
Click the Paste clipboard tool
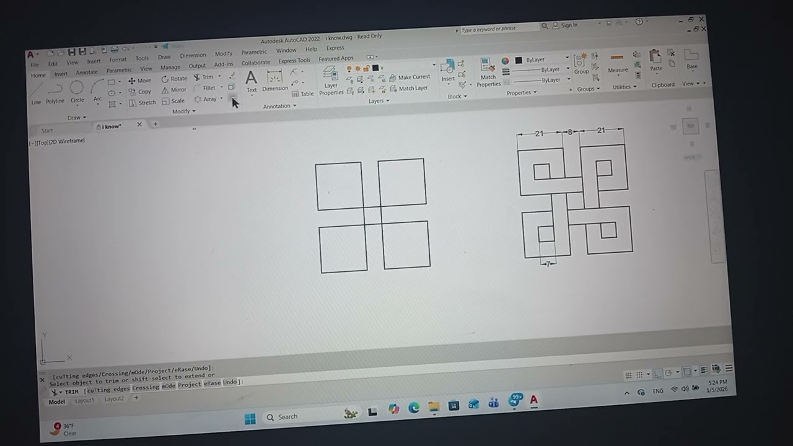click(655, 60)
